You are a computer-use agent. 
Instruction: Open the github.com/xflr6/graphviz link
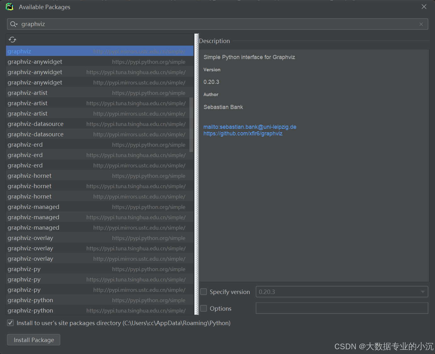tap(243, 133)
